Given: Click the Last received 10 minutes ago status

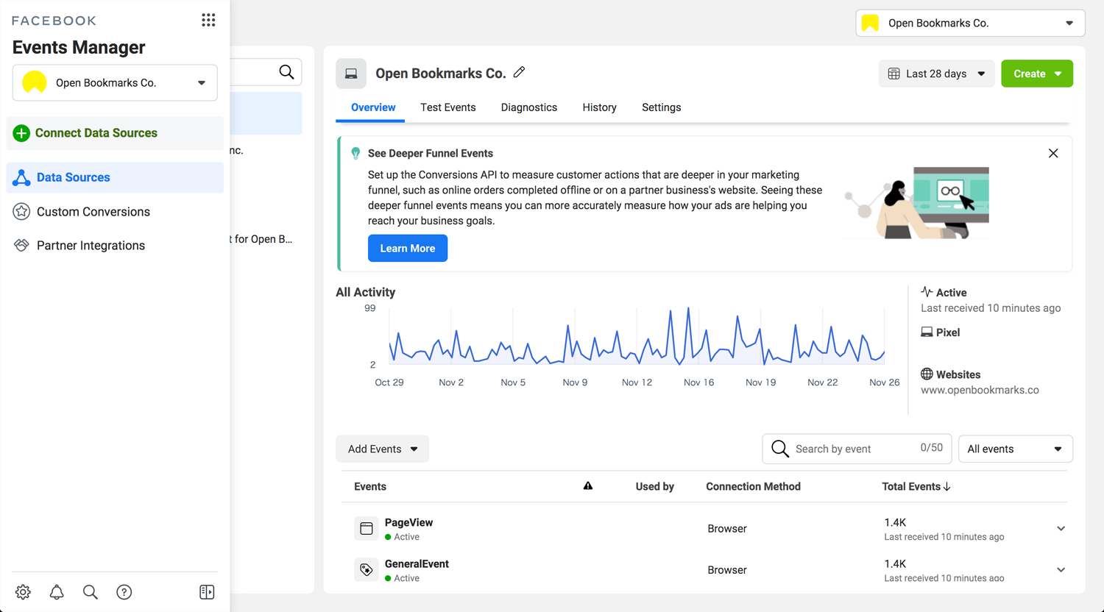Looking at the screenshot, I should point(991,308).
